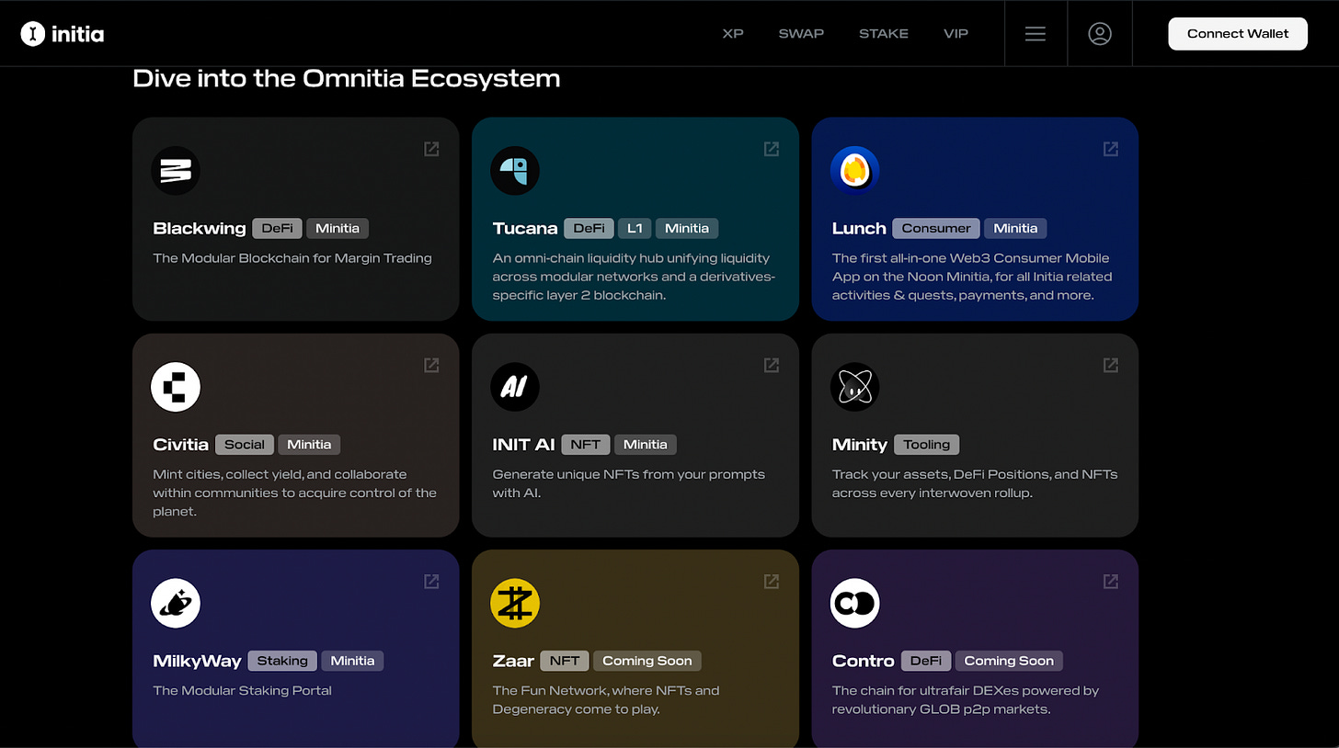Open MilkyWay external link icon
The height and width of the screenshot is (748, 1339).
431,581
